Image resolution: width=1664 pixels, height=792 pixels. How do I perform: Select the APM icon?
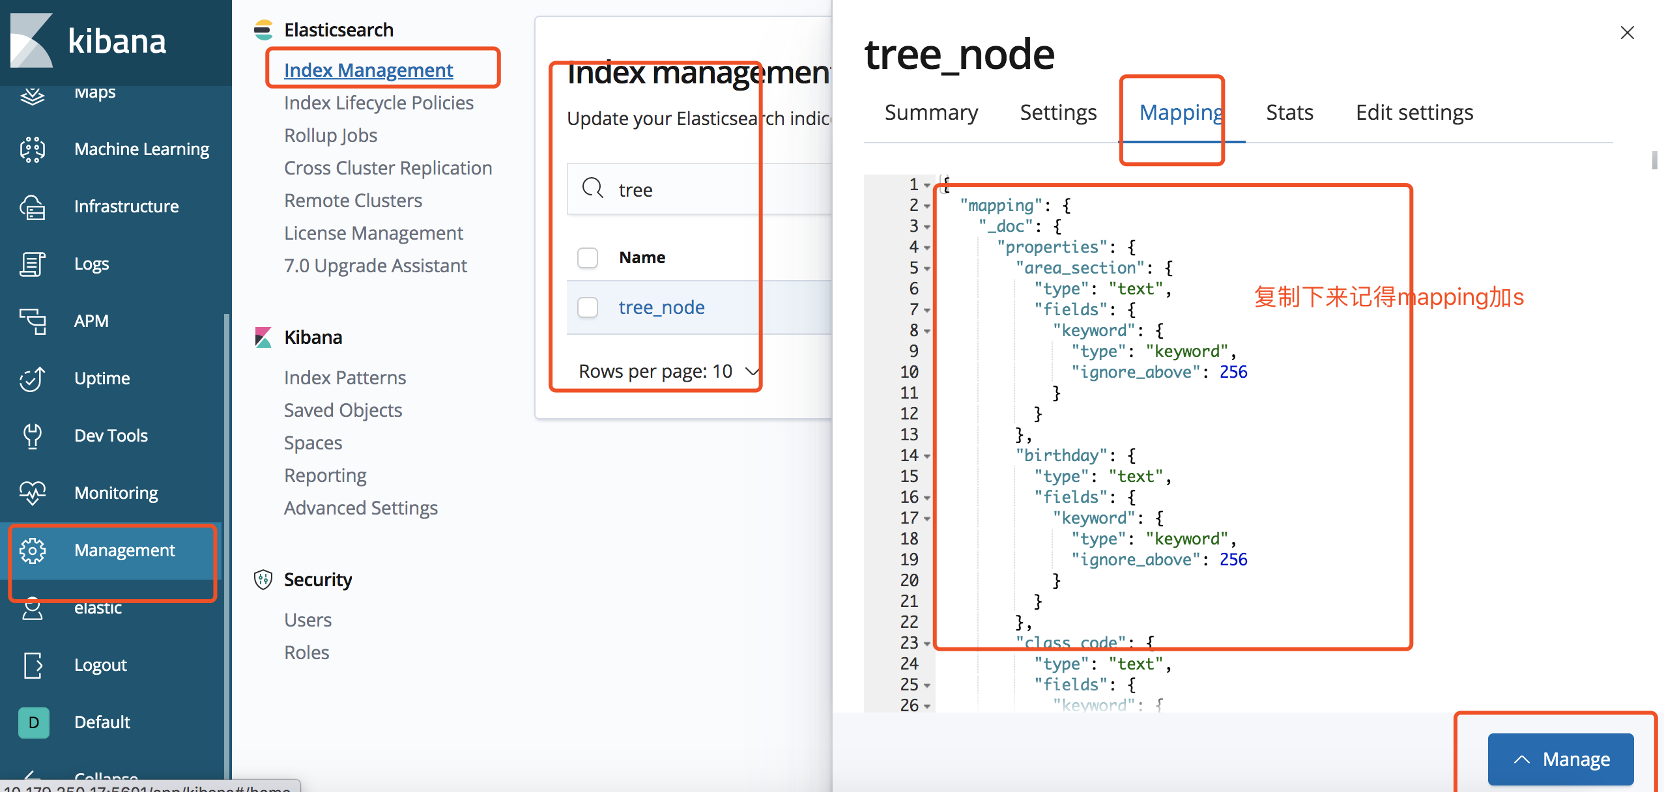[33, 321]
